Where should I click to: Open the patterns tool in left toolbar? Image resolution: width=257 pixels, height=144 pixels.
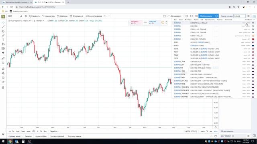pos(3,44)
